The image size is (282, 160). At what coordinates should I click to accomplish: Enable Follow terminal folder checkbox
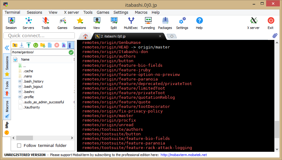point(19,146)
